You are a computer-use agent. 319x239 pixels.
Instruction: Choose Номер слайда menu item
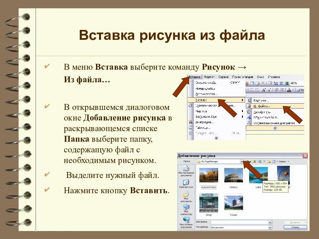click(x=217, y=88)
